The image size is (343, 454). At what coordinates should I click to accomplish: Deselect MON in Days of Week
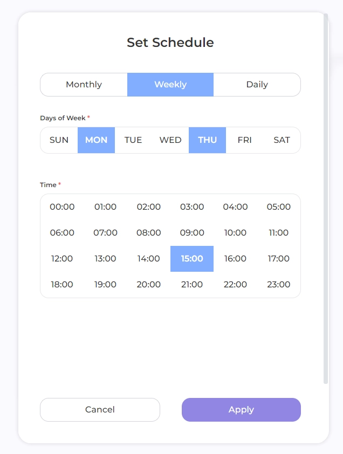coord(96,140)
